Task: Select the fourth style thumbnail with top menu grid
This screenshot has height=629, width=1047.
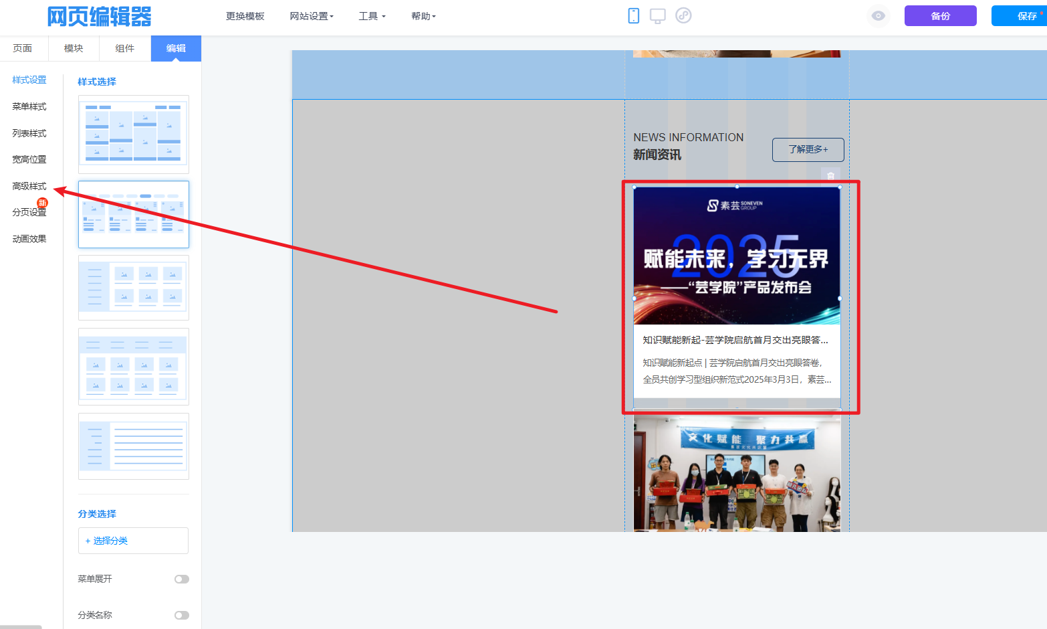Action: click(x=134, y=367)
